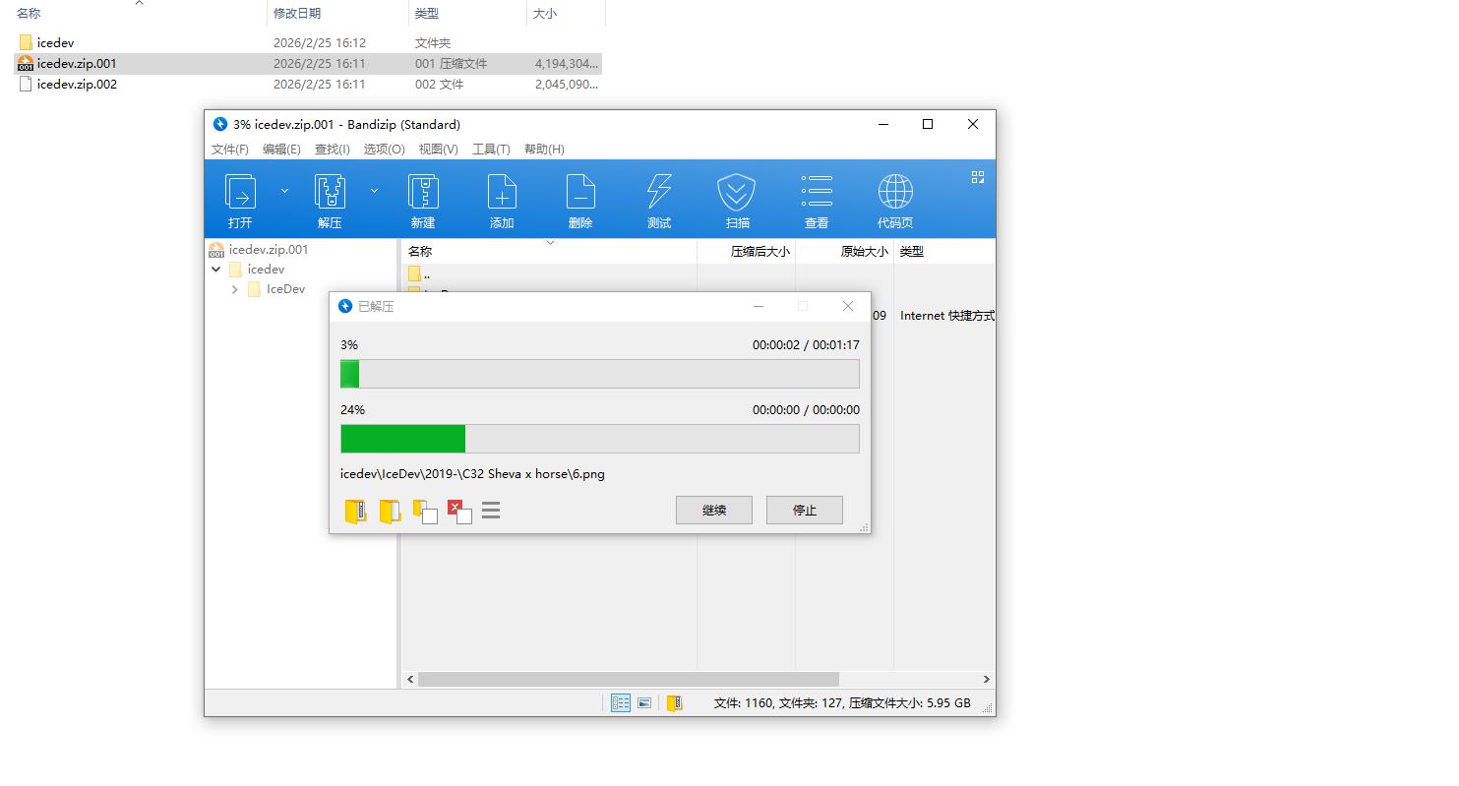Open the 工具(T) menu

pyautogui.click(x=491, y=150)
